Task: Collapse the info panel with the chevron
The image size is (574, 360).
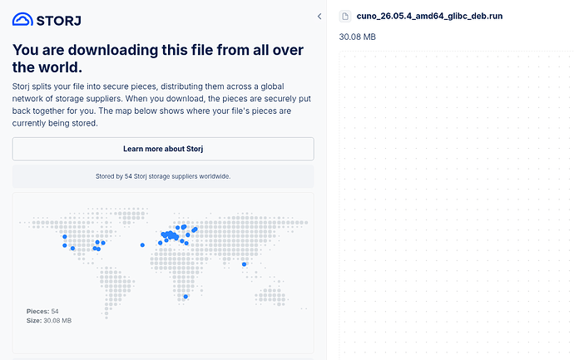Action: tap(319, 16)
